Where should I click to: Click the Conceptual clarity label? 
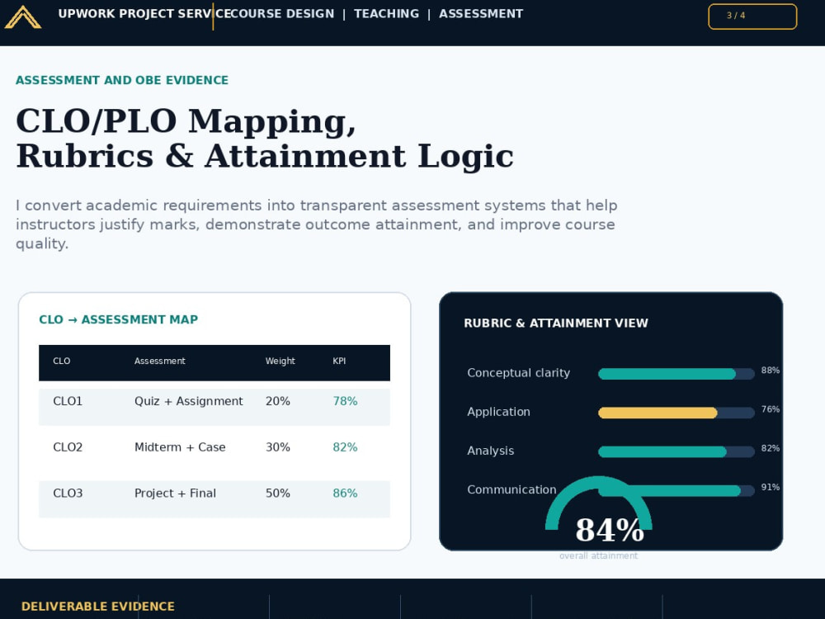[518, 373]
